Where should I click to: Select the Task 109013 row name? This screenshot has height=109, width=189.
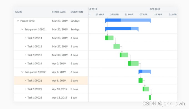coord(35,55)
